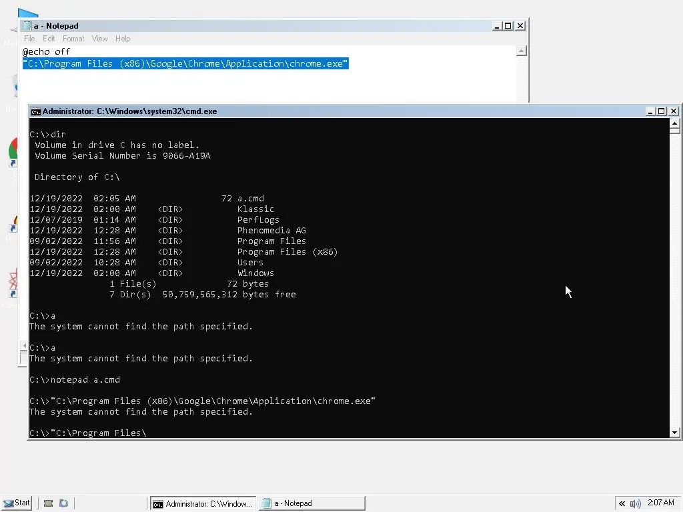Click 'Program Files' directory entry without x86
683x512 pixels.
point(271,241)
